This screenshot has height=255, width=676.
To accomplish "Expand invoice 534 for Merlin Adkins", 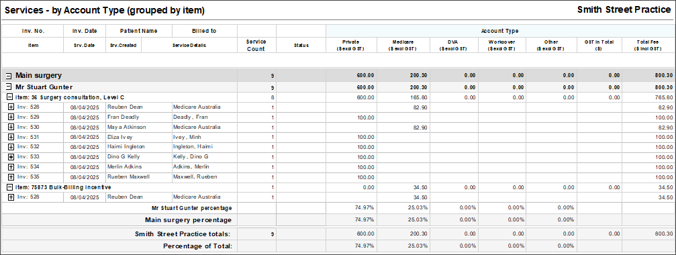I will (x=11, y=166).
